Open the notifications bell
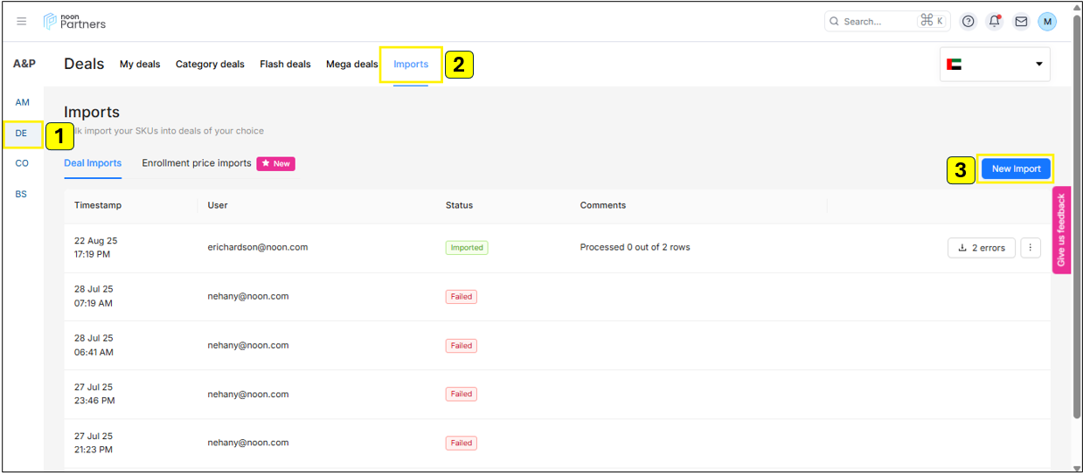 (994, 21)
